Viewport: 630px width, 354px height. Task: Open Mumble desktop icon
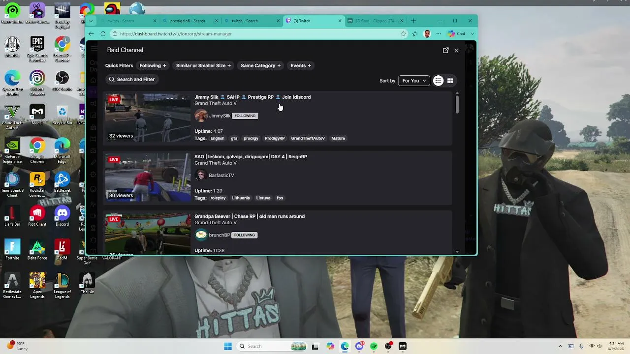click(x=12, y=47)
